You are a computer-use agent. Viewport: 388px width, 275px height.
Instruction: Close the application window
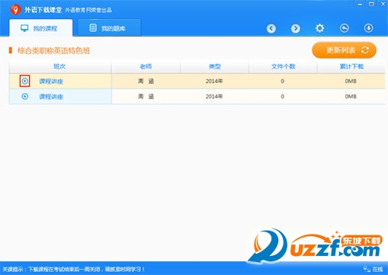click(383, 4)
